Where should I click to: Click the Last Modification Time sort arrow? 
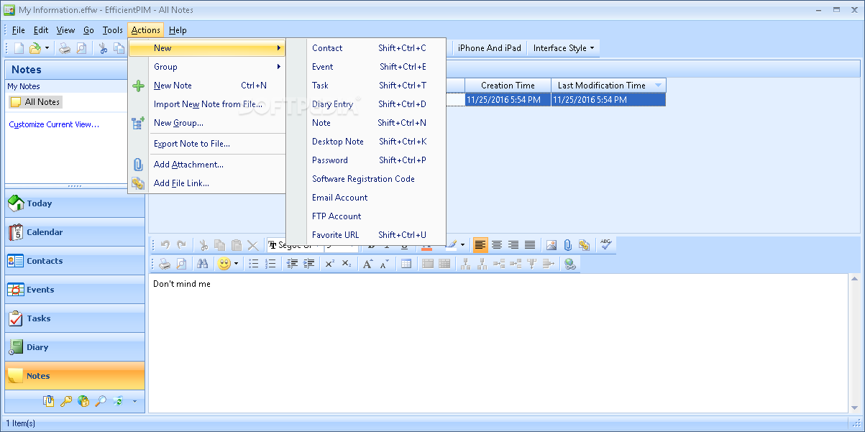click(658, 86)
